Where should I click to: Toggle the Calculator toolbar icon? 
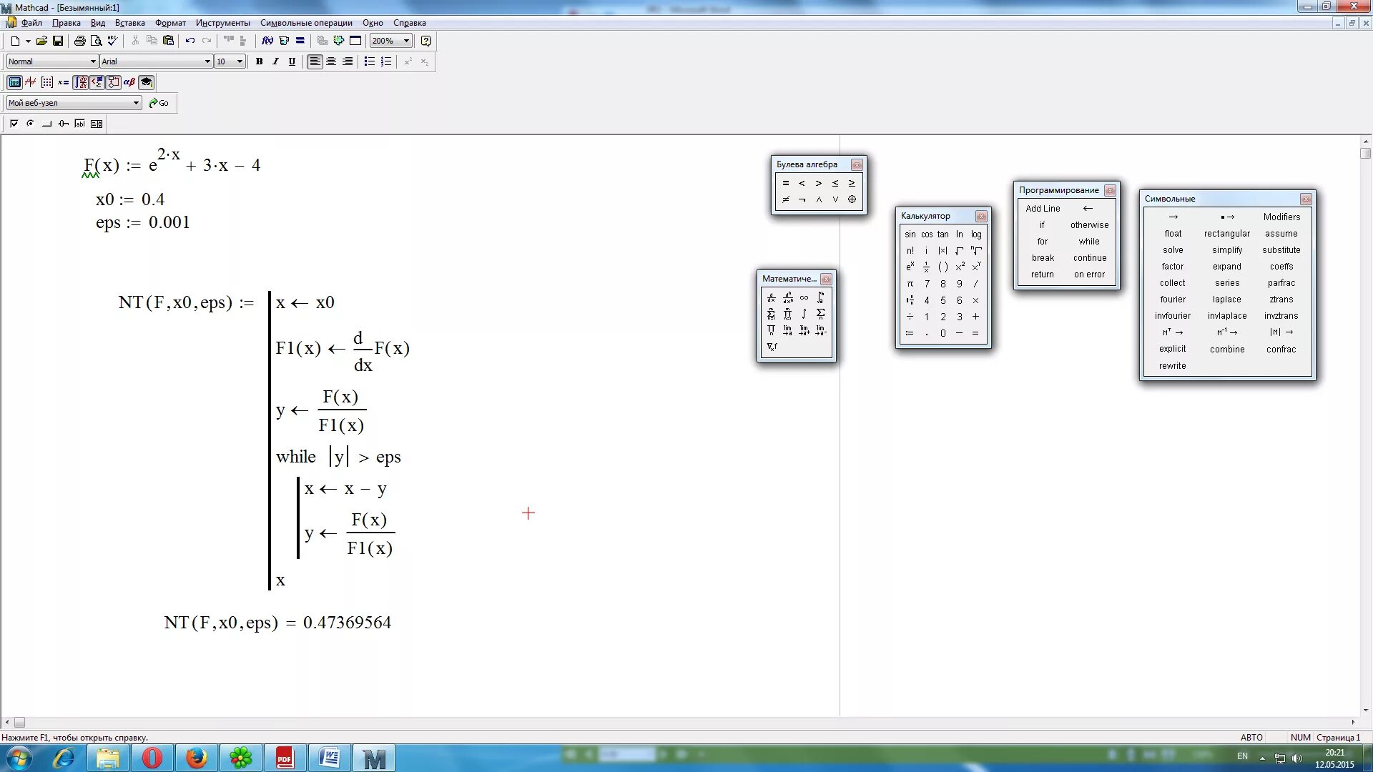pos(14,82)
